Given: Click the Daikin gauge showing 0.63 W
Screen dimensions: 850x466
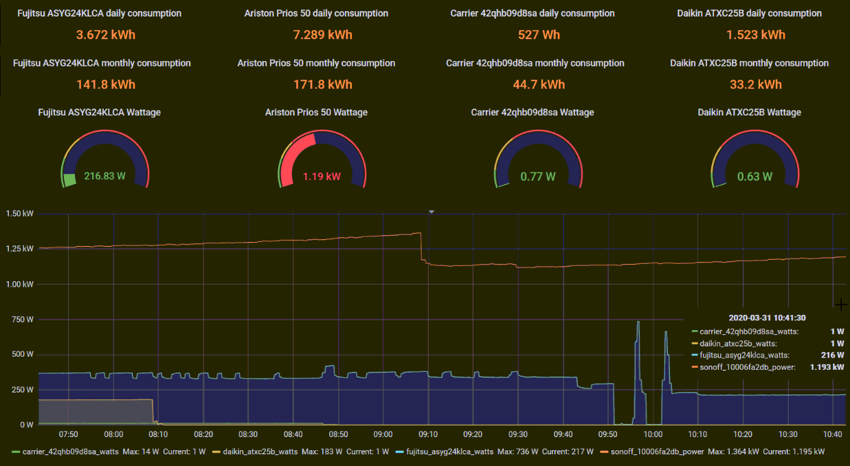Looking at the screenshot, I should [754, 159].
